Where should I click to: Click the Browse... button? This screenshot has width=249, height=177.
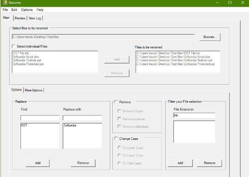210,37
